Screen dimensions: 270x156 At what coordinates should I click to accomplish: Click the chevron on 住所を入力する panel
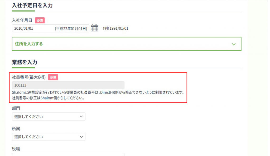(234, 44)
